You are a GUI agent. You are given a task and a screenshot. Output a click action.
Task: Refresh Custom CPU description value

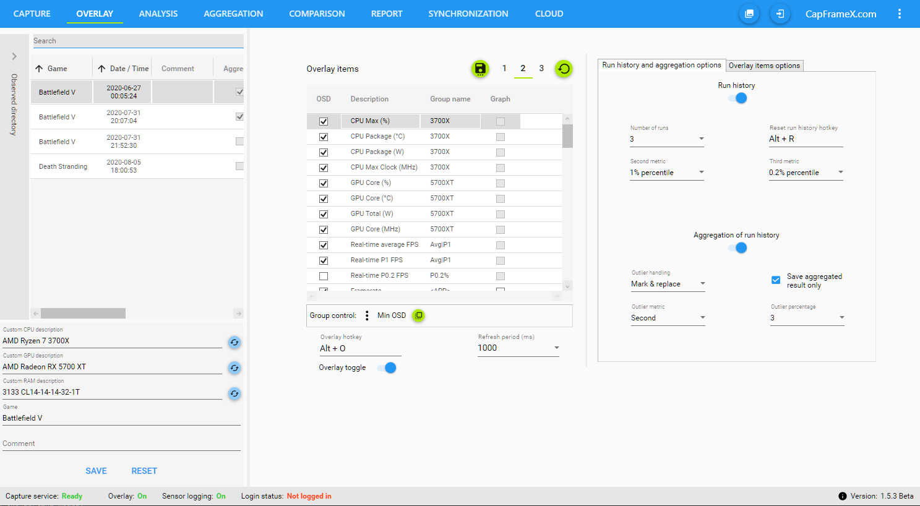[x=234, y=342]
